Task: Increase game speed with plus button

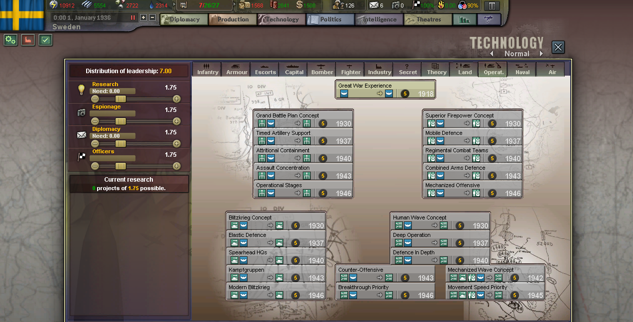Action: tap(143, 17)
